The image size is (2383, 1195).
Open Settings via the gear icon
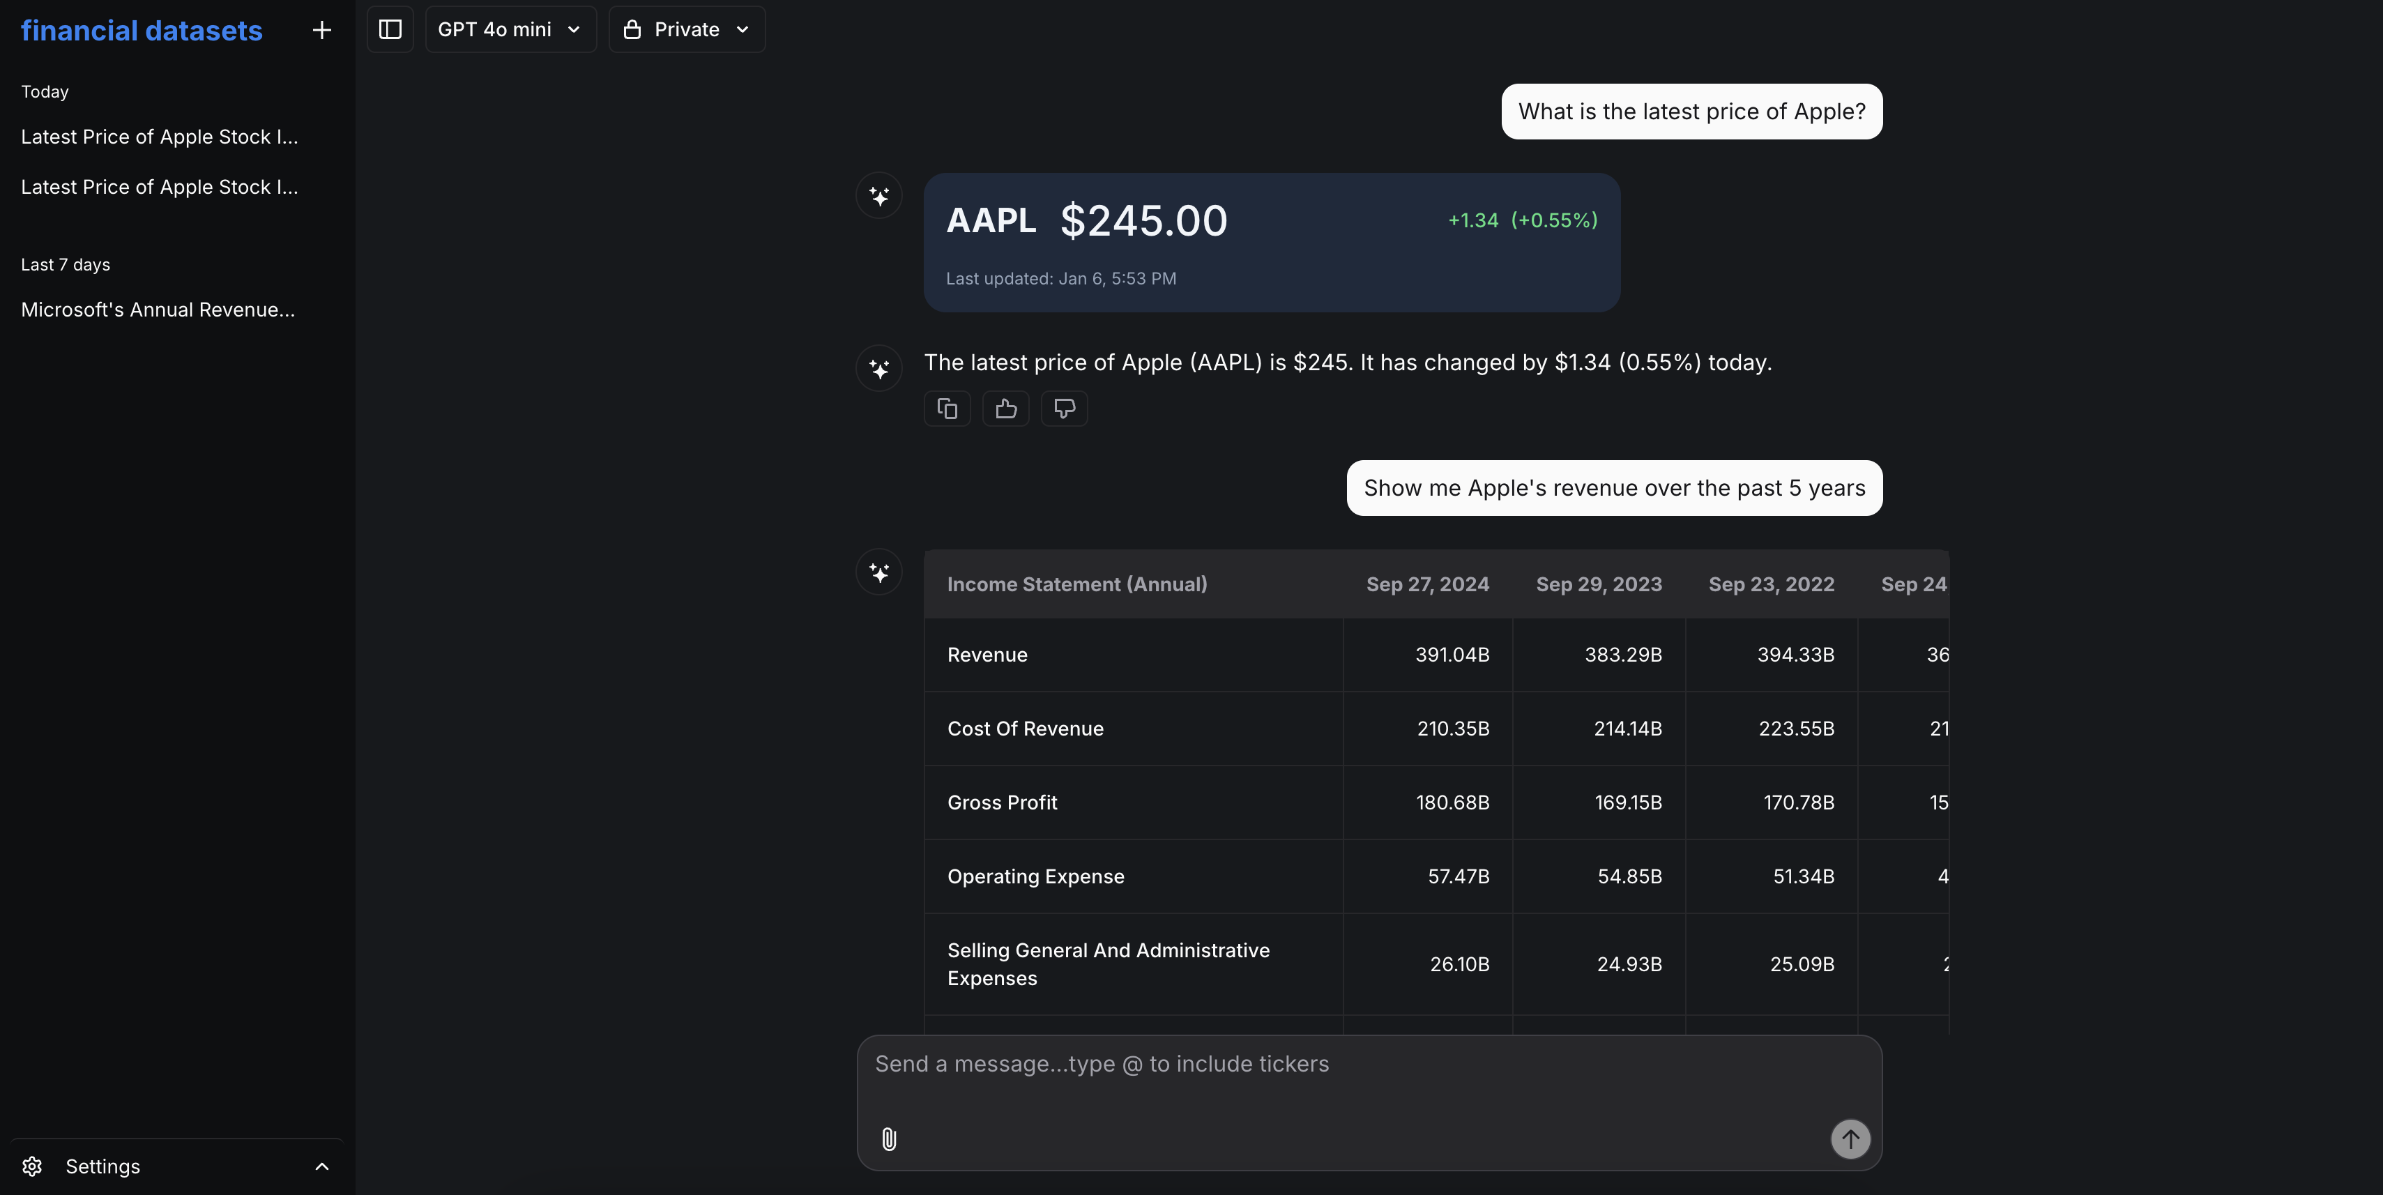(31, 1166)
